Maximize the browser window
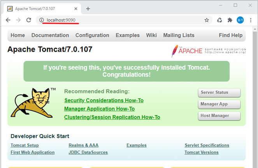The image size is (258, 168). tap(235, 5)
